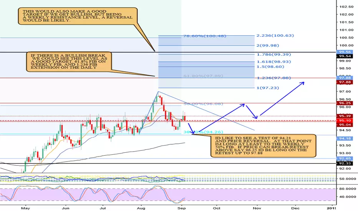
Task: Select the test of 94.21 note callout
Action: [263, 145]
